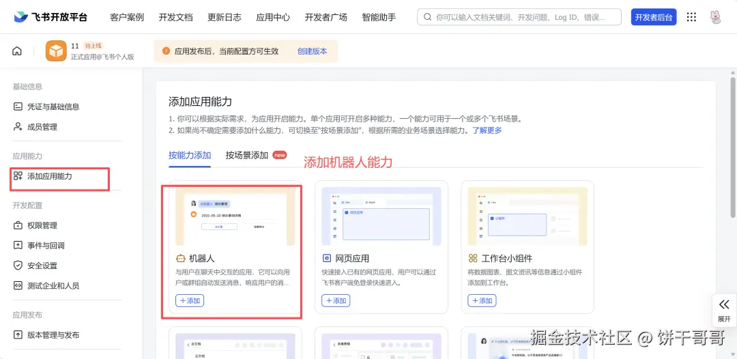Screen dimensions: 737x359
Task: Click the 待上线 status tag
Action: click(x=93, y=46)
